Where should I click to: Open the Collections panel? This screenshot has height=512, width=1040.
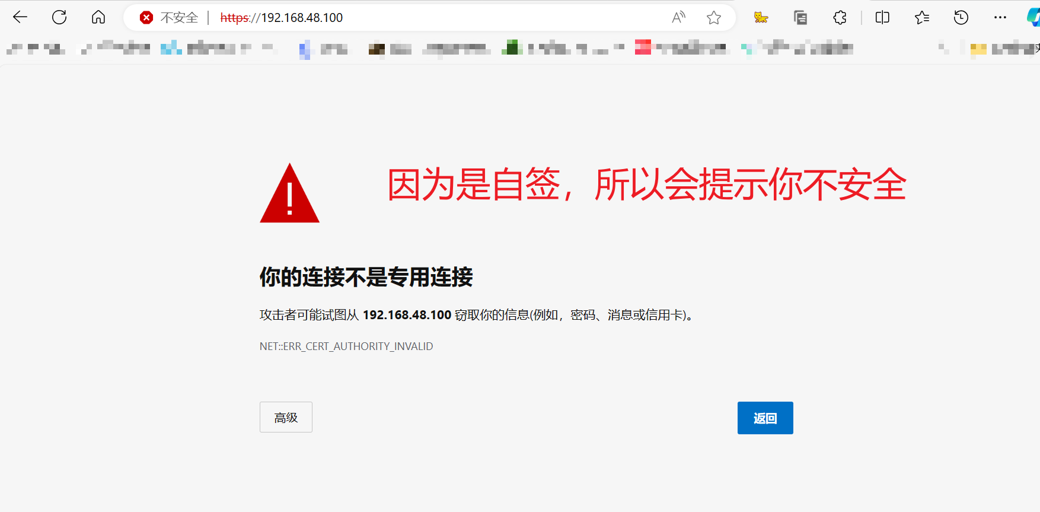point(800,18)
